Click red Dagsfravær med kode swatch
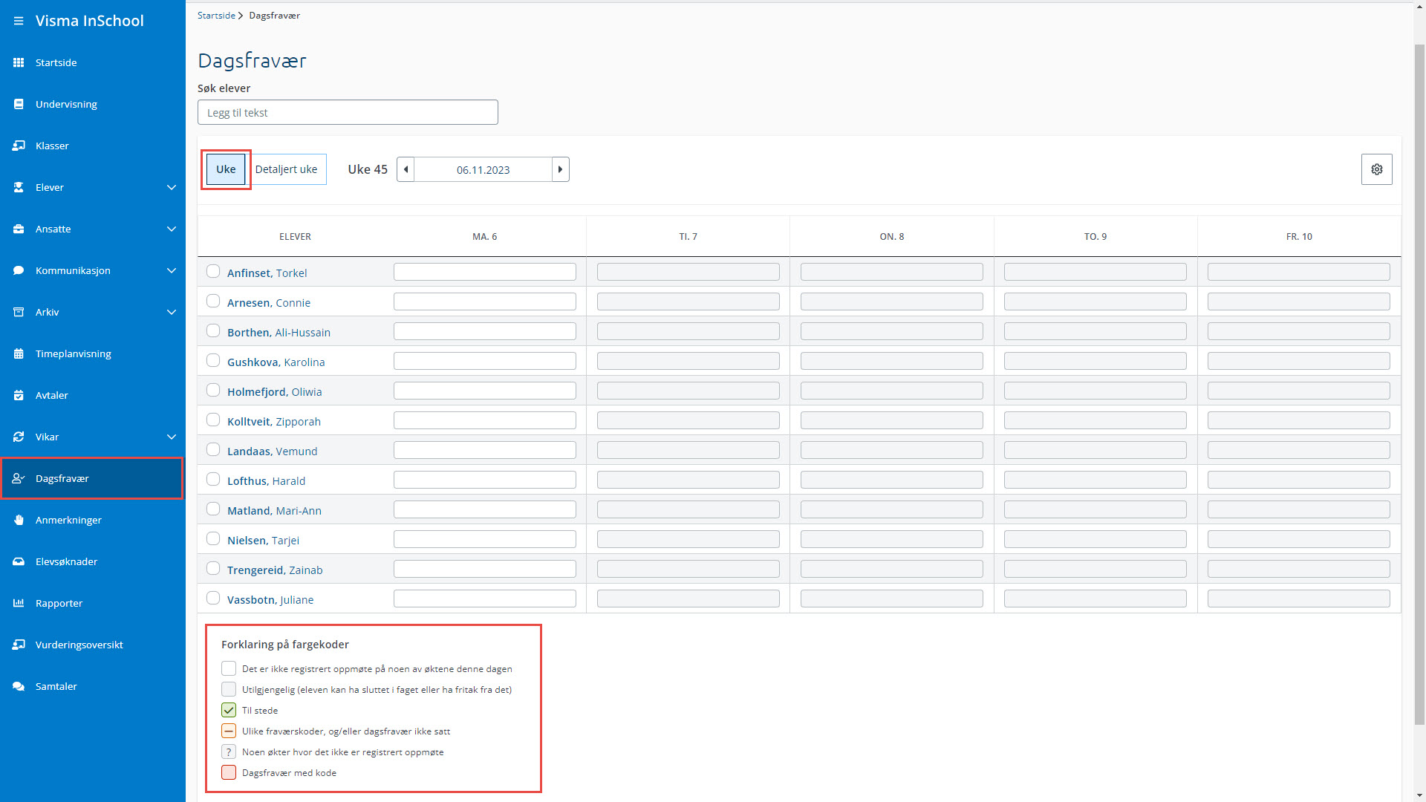The height and width of the screenshot is (802, 1426). coord(229,772)
